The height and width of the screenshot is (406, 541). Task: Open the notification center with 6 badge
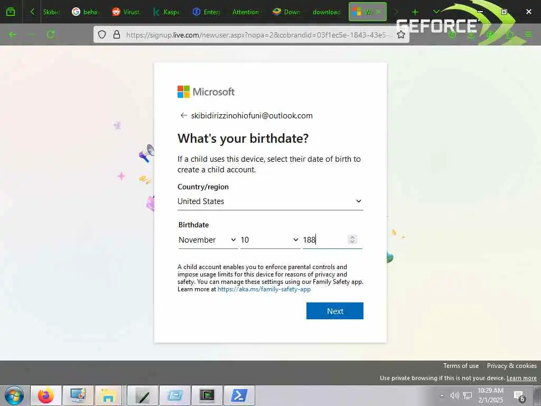pyautogui.click(x=519, y=396)
